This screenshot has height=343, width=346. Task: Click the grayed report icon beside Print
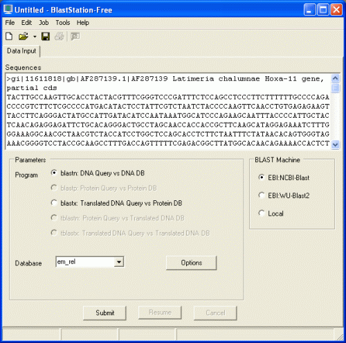point(75,37)
